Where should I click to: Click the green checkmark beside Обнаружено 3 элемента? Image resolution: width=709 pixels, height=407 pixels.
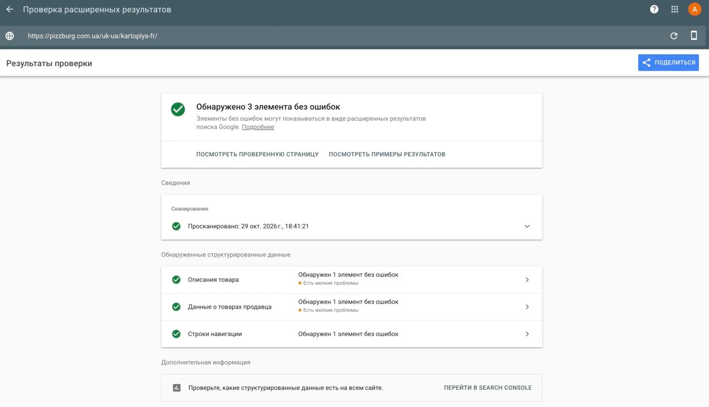click(178, 109)
